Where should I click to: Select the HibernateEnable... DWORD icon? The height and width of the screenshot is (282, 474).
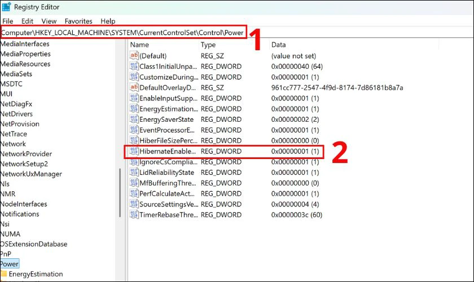pos(134,151)
